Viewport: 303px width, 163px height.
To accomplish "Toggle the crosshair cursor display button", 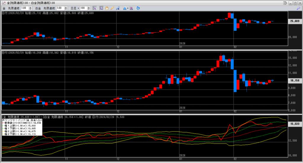I will point(95,8).
